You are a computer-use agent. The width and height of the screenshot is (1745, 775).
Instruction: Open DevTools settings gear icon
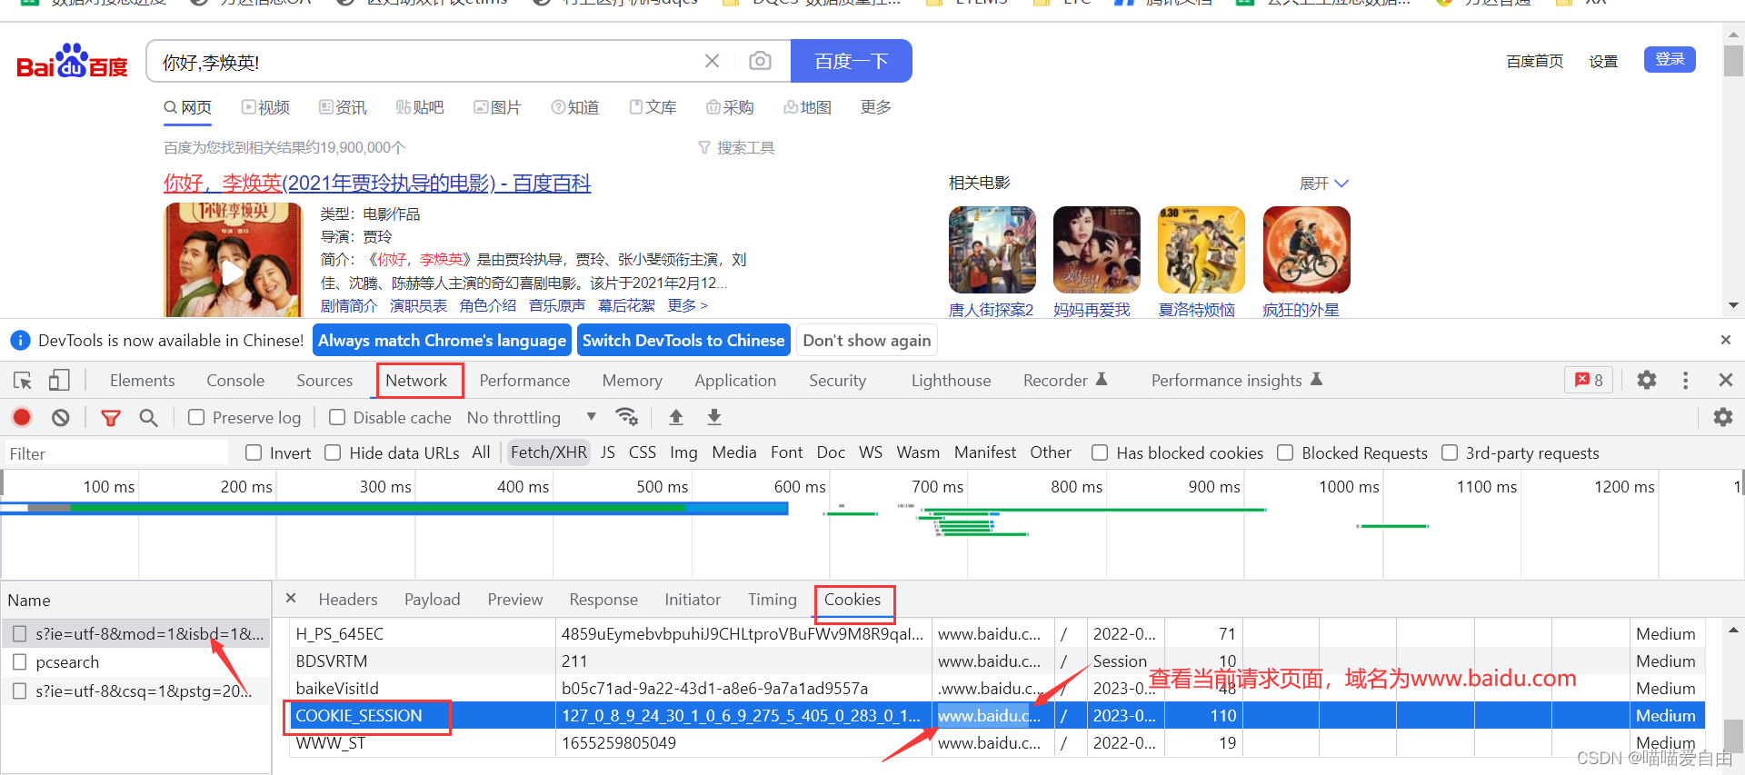click(x=1647, y=380)
